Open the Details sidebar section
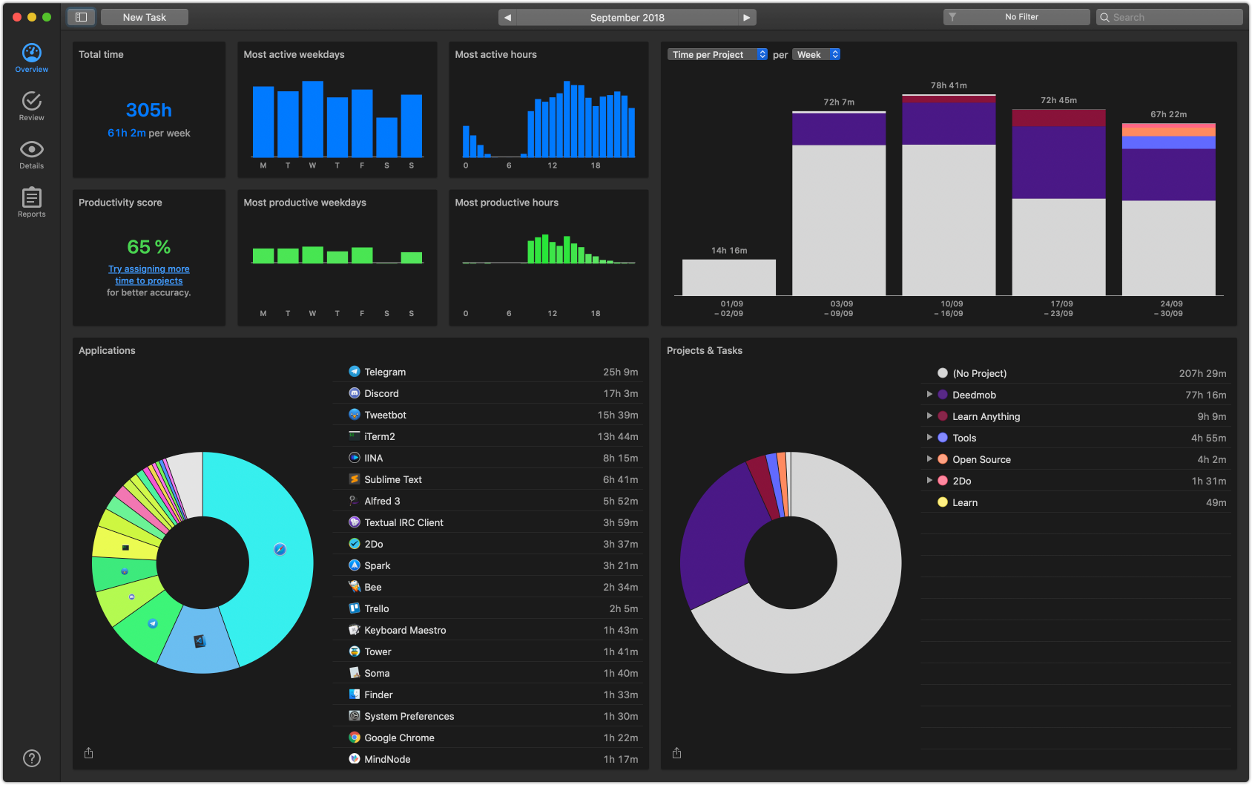1252x785 pixels. (x=31, y=155)
